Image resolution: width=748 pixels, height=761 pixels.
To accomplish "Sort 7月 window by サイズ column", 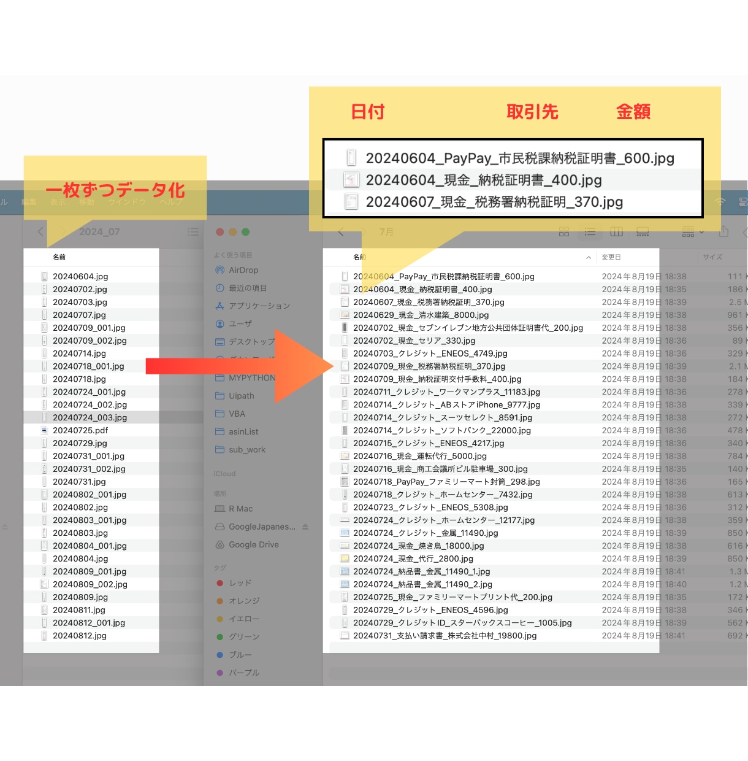I will click(x=712, y=257).
